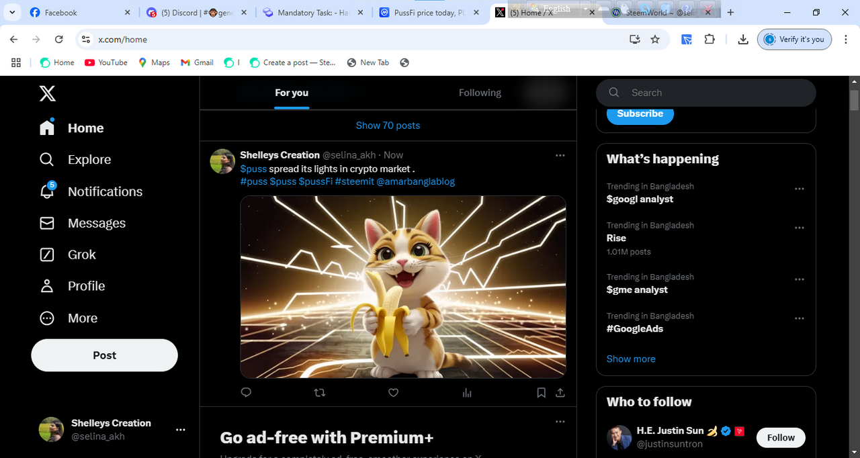Bookmark the $puss post
The height and width of the screenshot is (458, 860).
point(541,393)
